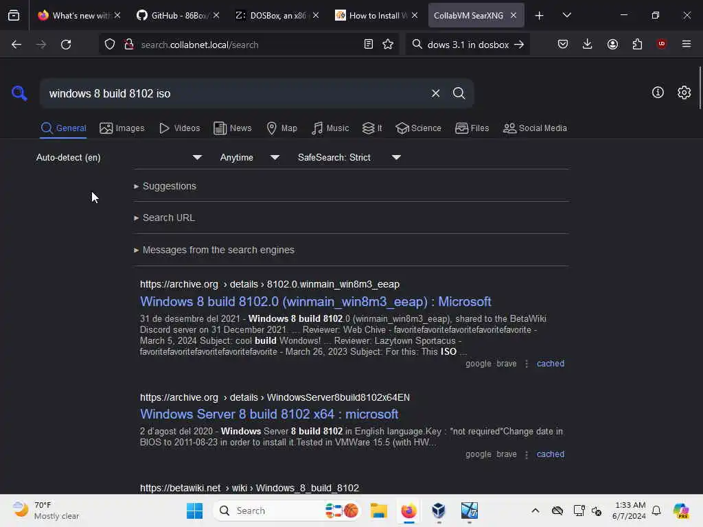The height and width of the screenshot is (527, 703).
Task: Open SafeSearch: Strict dropdown
Action: point(349,158)
